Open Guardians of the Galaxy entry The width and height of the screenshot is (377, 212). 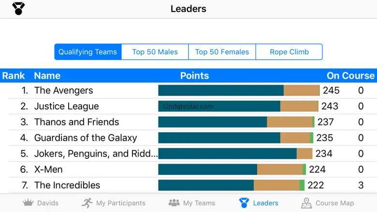click(86, 138)
